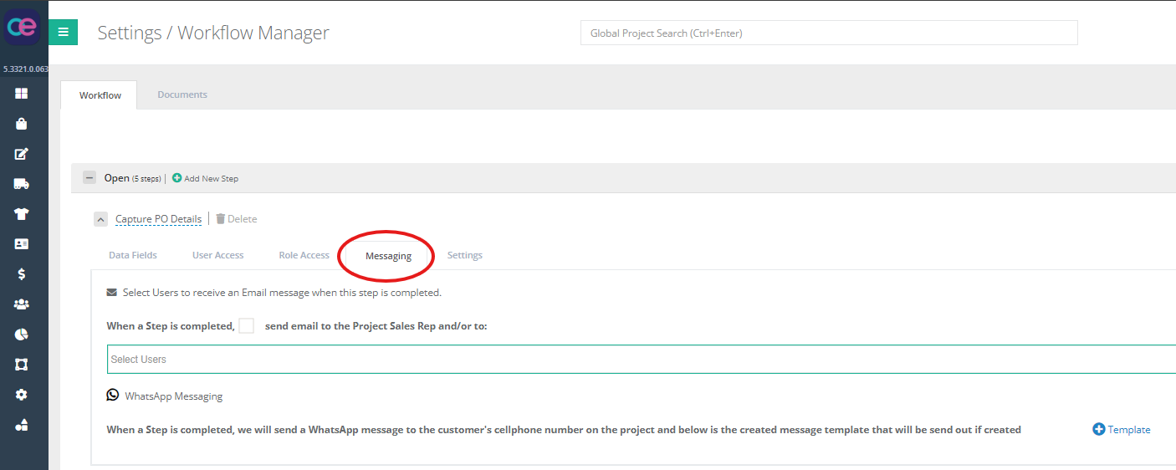Click the dashboard grid icon in sidebar
The height and width of the screenshot is (470, 1176).
22,94
